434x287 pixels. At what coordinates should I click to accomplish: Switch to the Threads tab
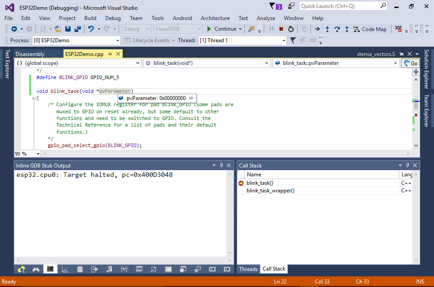[x=248, y=269]
